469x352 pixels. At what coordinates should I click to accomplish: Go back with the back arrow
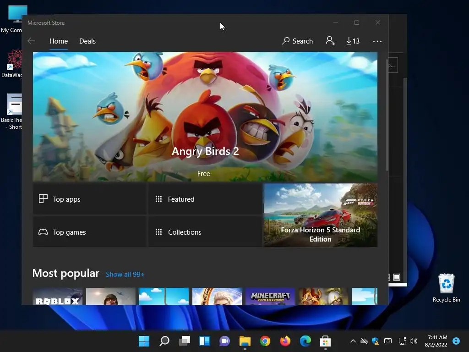click(x=31, y=41)
